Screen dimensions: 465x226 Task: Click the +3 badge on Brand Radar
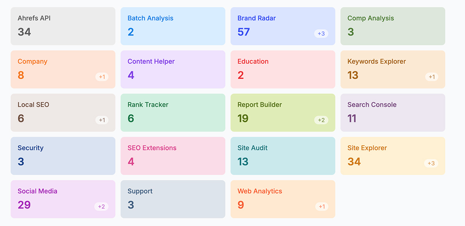321,34
